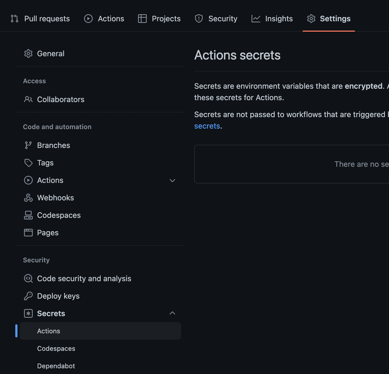Select Dependabot under Secrets
The image size is (389, 374).
(x=100, y=366)
